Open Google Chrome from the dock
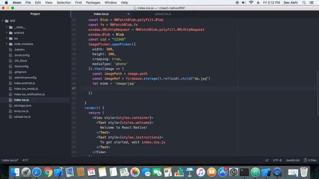This screenshot has height=179, width=319. tap(48, 173)
